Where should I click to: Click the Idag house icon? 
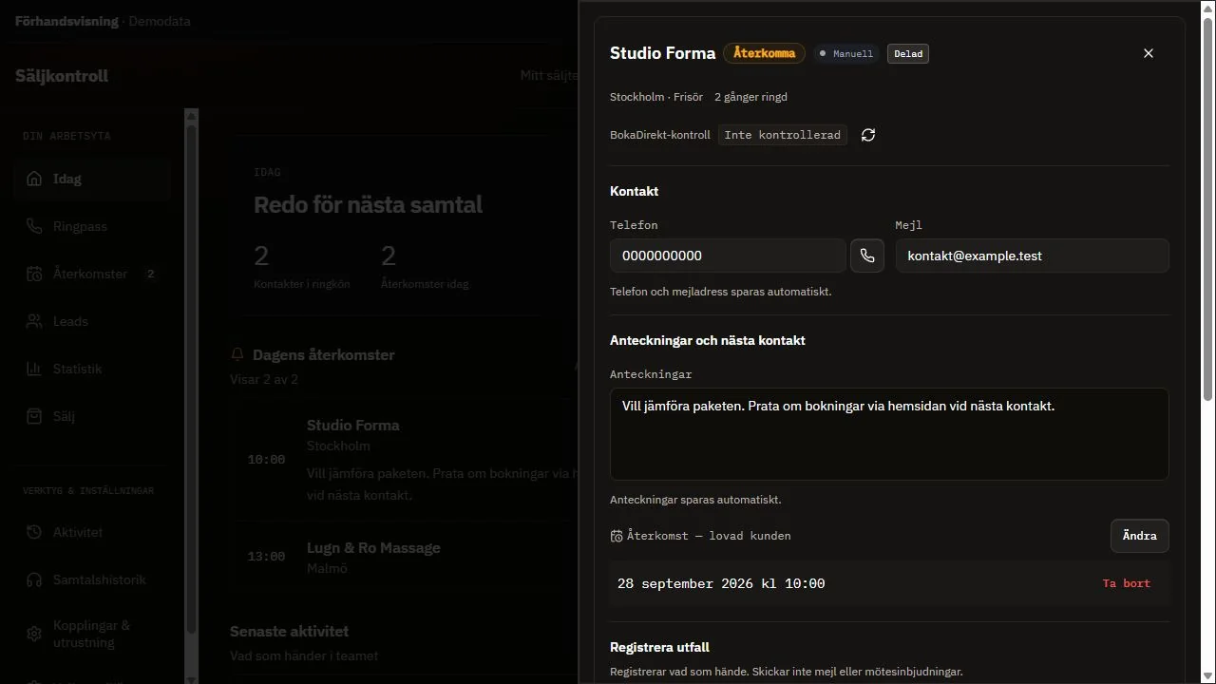pyautogui.click(x=34, y=179)
